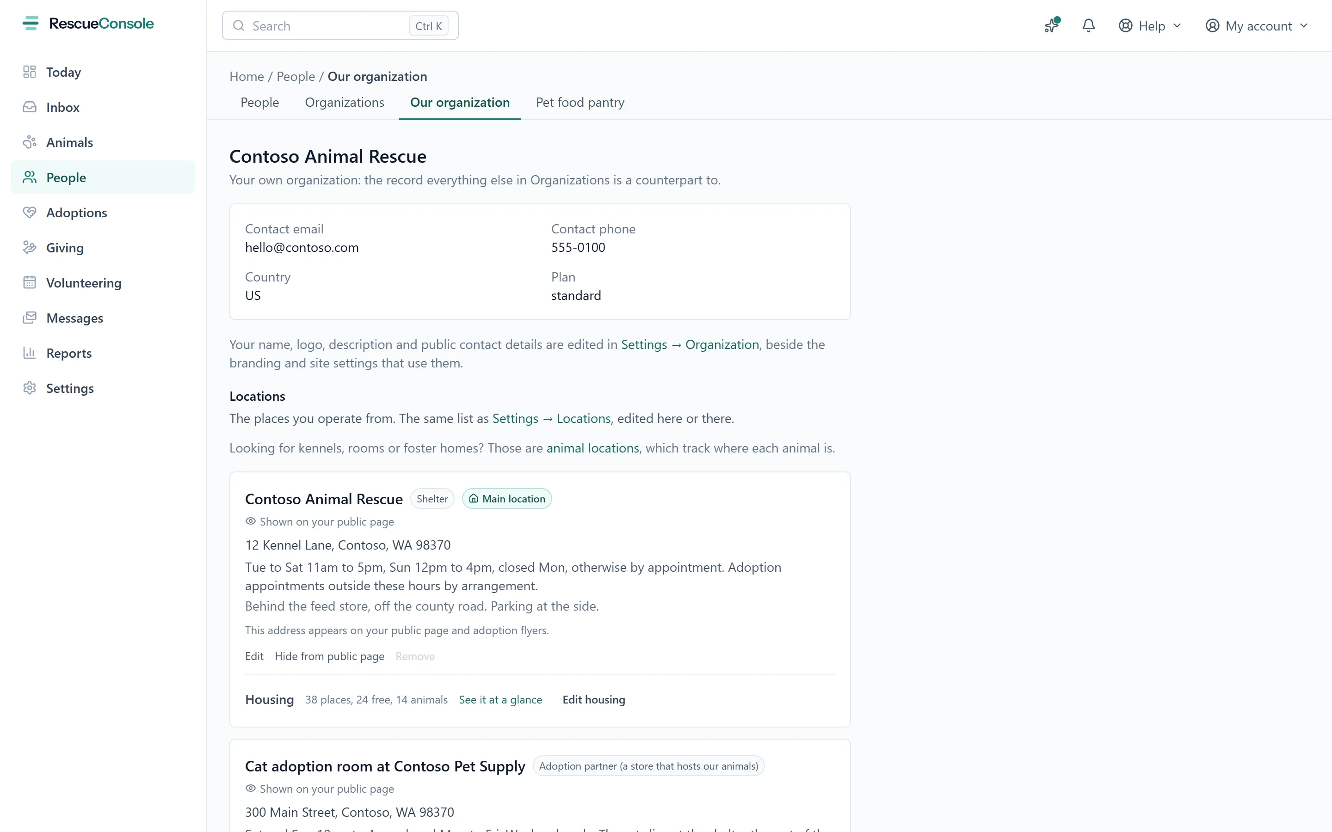Open the Reports chart icon
This screenshot has height=832, width=1332.
click(x=30, y=353)
